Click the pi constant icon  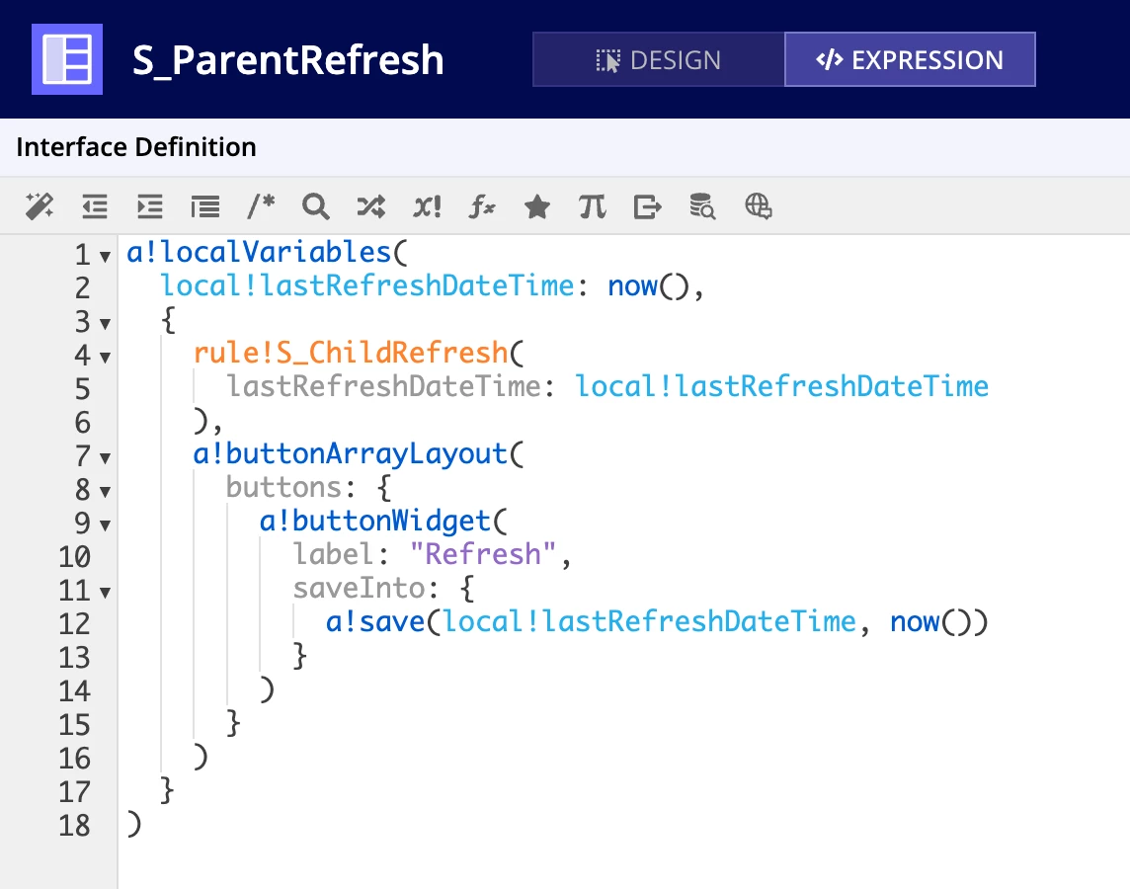pos(593,206)
